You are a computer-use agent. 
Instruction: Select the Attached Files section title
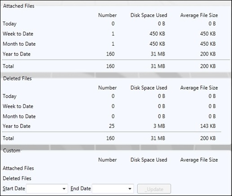coord(19,6)
